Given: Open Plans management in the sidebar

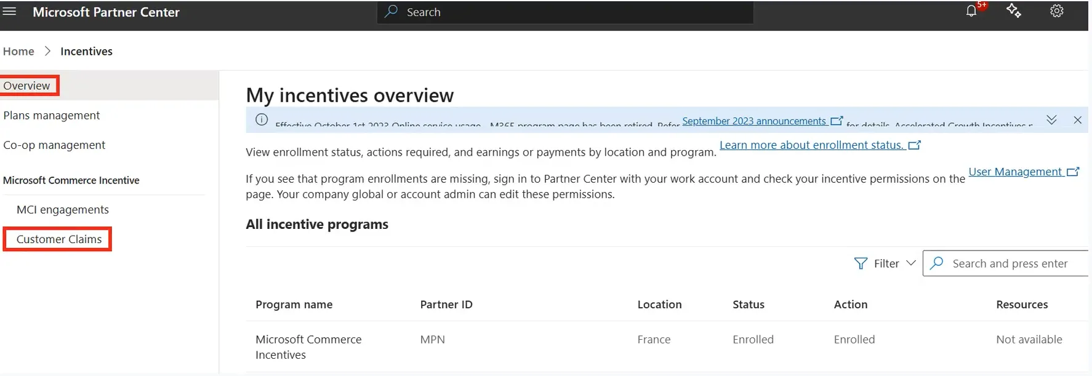Looking at the screenshot, I should click(x=51, y=115).
